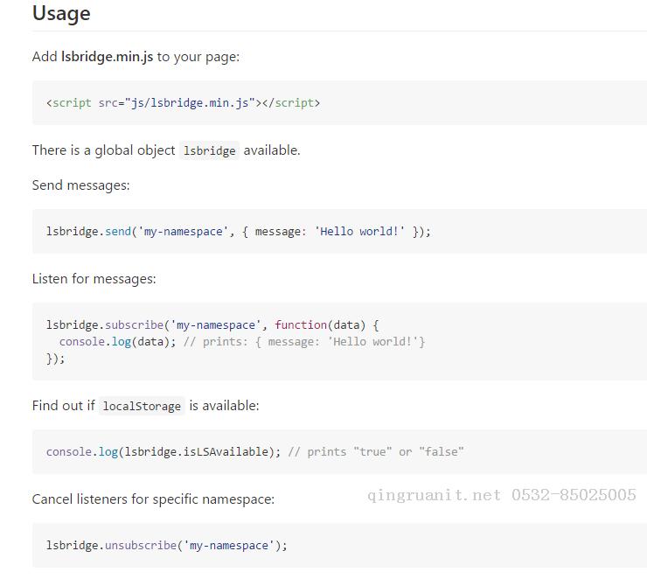647x579 pixels.
Task: Click 'Cancel listeners for specific namespace:' text
Action: [153, 499]
